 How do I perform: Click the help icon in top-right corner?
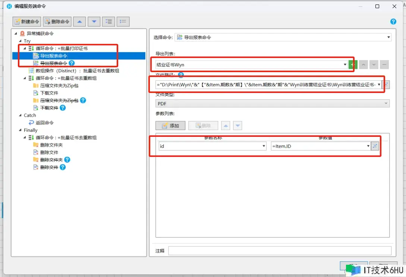point(393,22)
